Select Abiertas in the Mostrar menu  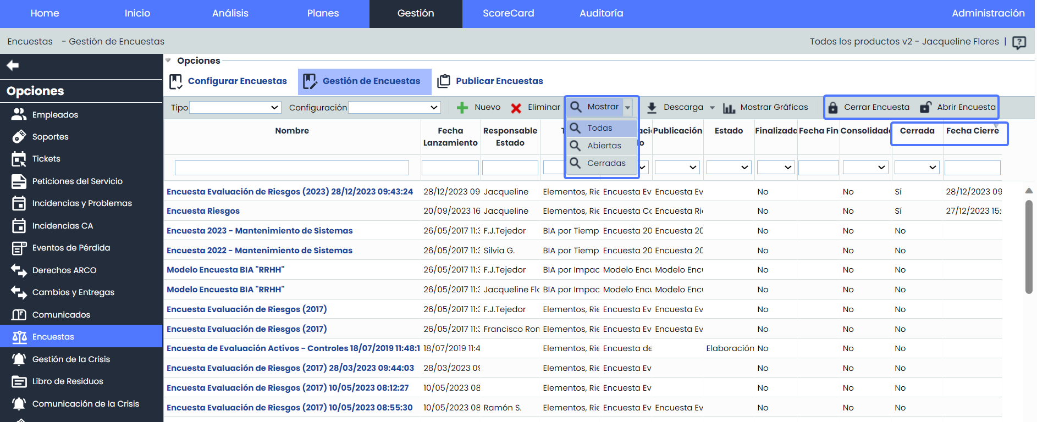604,146
